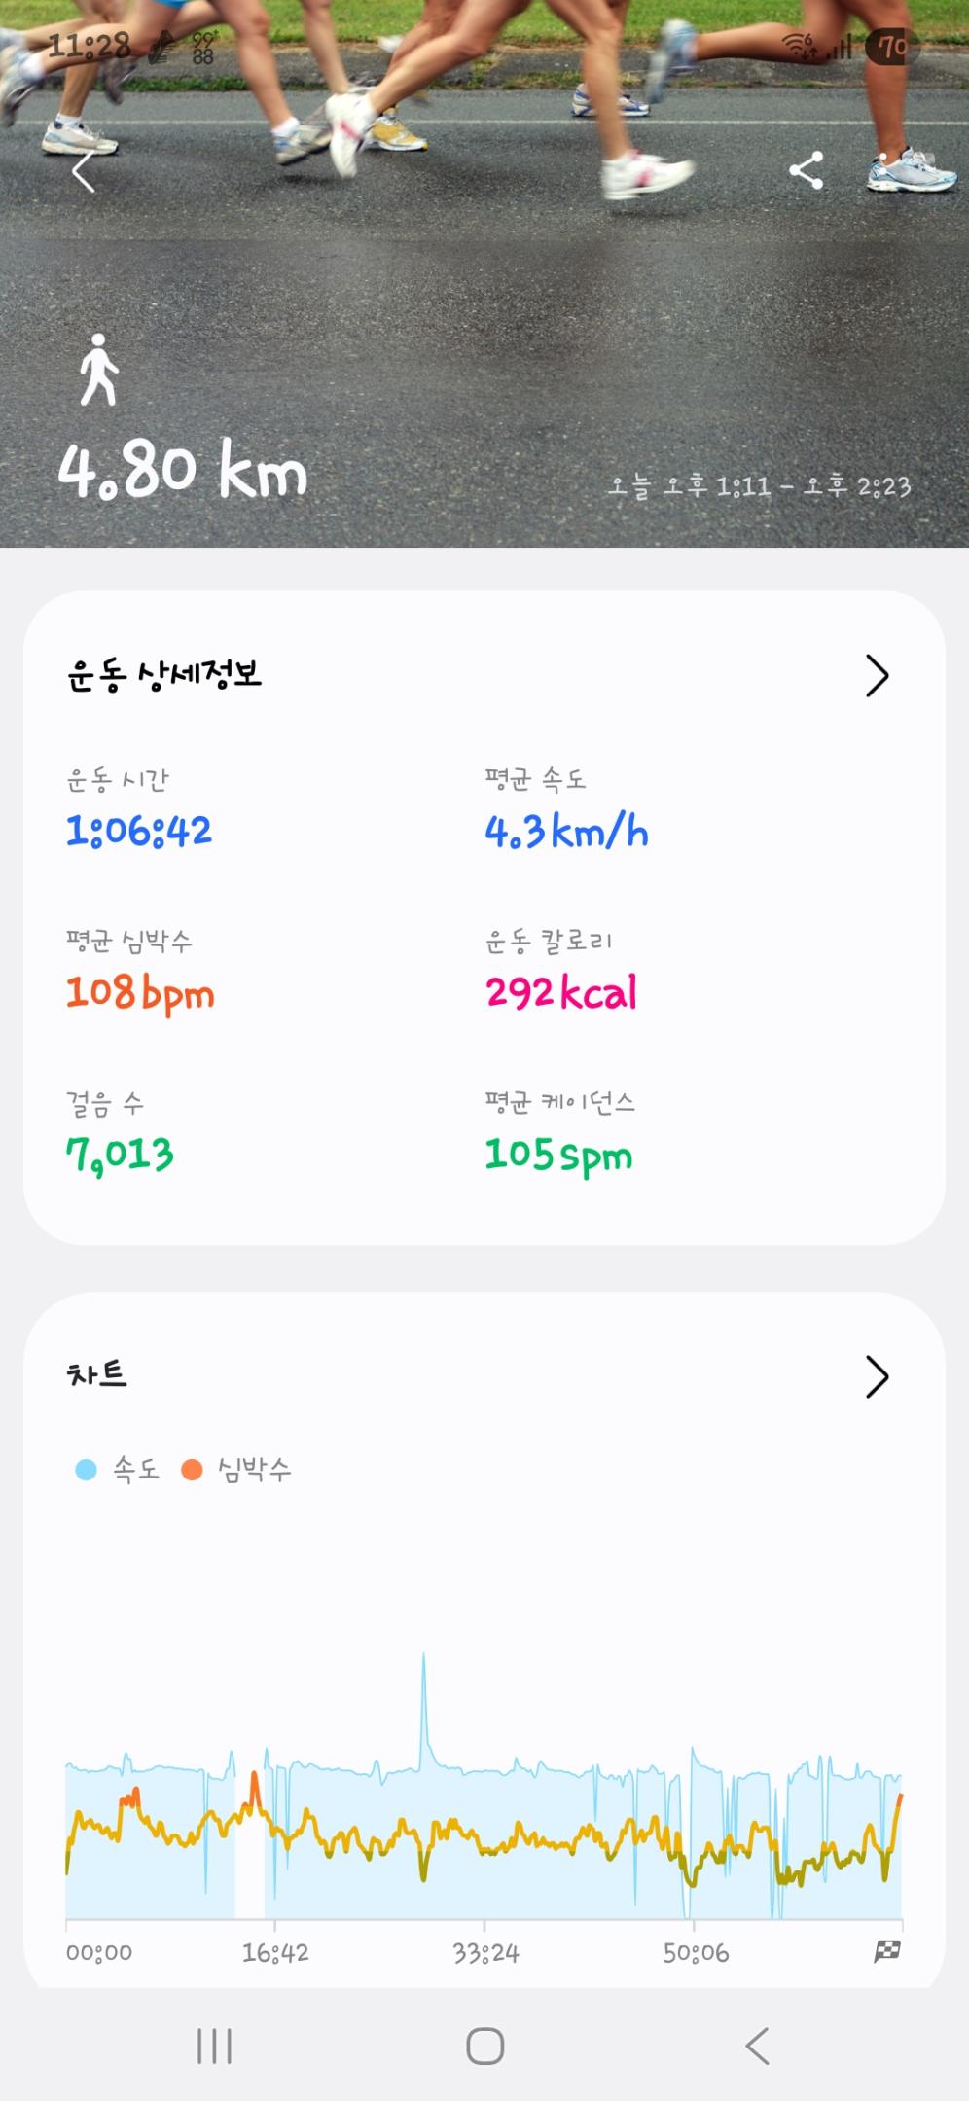
Task: Expand the 차트 section chevron arrow
Action: tap(877, 1376)
